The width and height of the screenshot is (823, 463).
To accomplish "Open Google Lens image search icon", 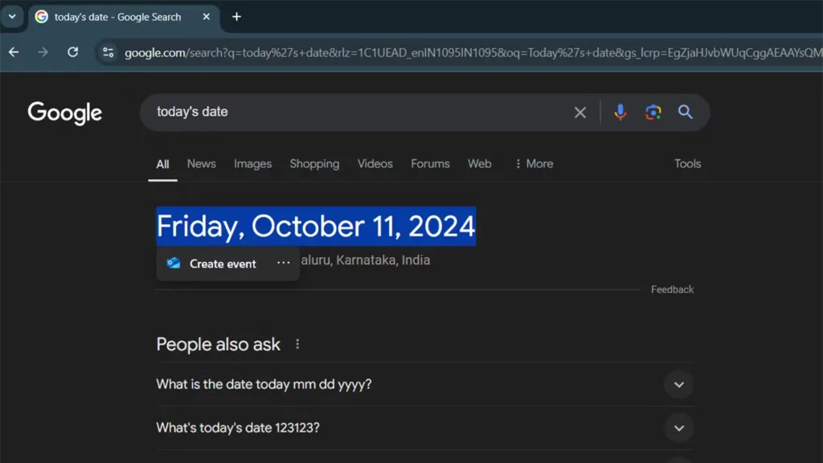I will 653,112.
